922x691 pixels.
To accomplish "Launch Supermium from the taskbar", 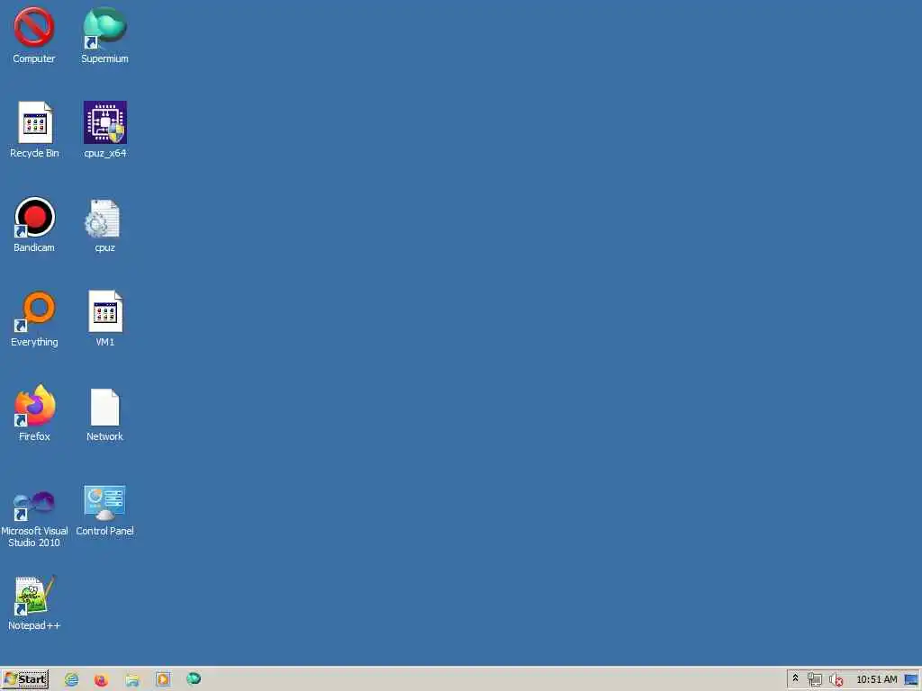I will pos(194,678).
